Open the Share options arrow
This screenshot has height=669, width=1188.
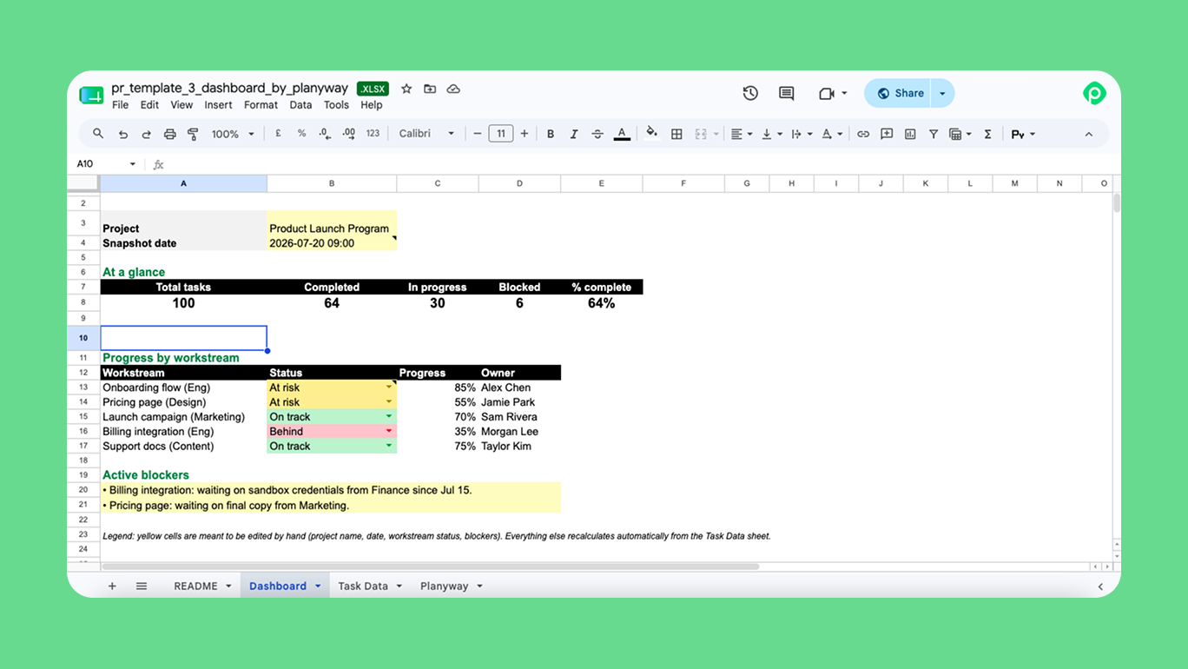point(942,93)
